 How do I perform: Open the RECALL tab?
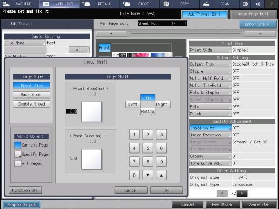(x=99, y=4)
